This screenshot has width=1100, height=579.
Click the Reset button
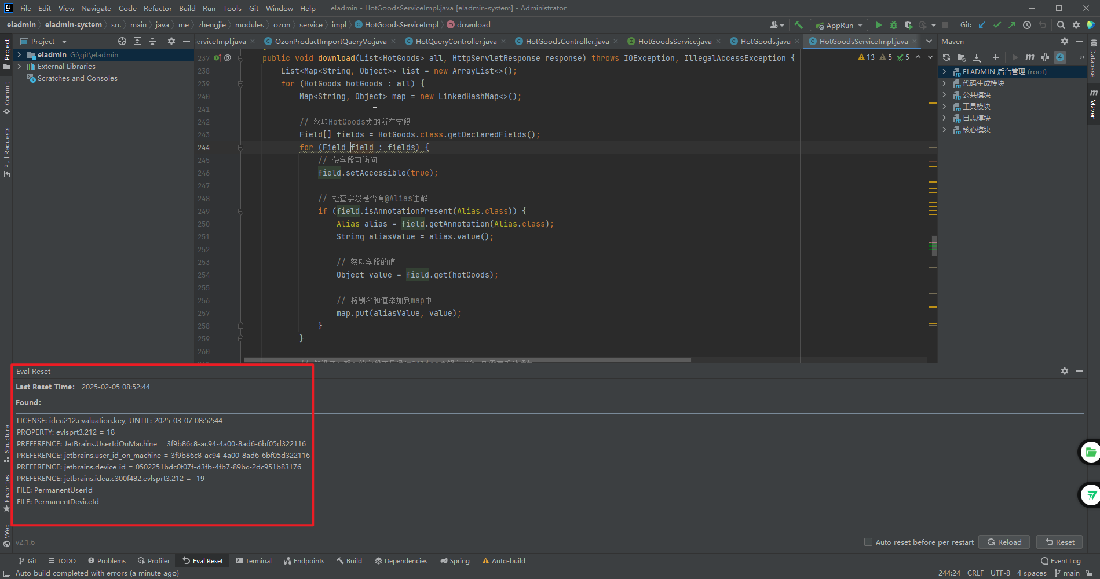1059,542
